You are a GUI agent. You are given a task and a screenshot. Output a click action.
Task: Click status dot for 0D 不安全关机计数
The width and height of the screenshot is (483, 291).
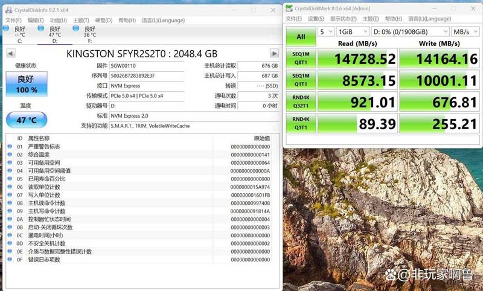(x=10, y=243)
